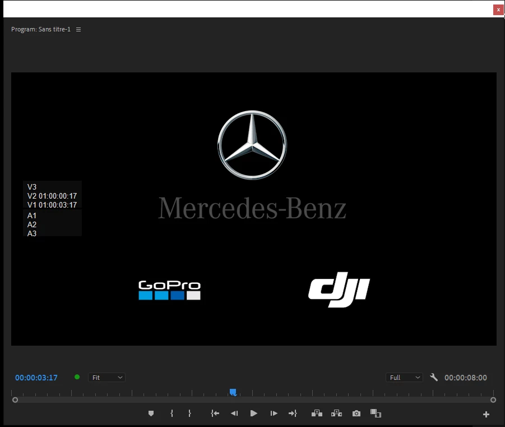Export a frame with the camera icon

click(356, 414)
